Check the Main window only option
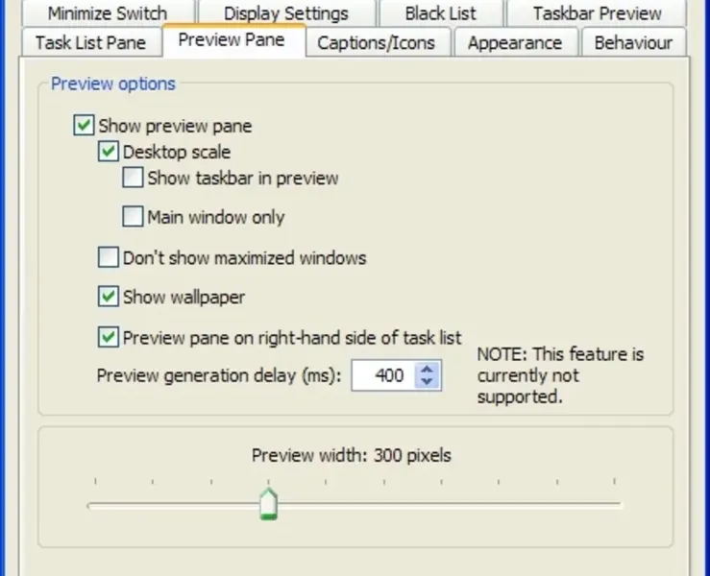The height and width of the screenshot is (576, 710). pos(133,217)
